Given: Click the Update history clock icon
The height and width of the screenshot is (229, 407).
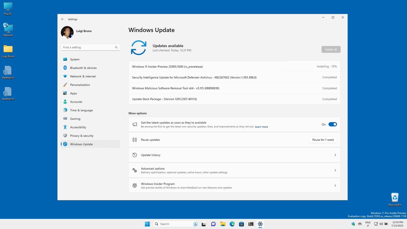Looking at the screenshot, I should 135,155.
